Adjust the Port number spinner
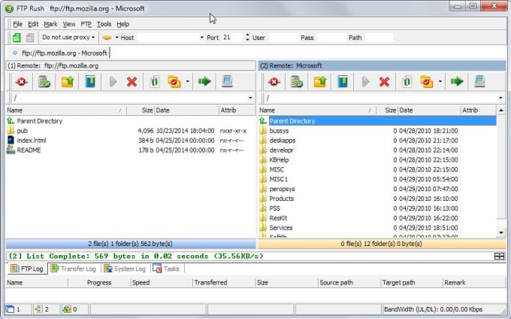This screenshot has width=511, height=319. point(247,38)
